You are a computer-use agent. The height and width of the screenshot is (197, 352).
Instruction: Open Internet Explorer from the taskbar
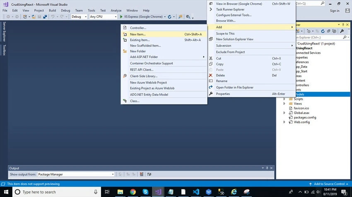tap(234, 192)
